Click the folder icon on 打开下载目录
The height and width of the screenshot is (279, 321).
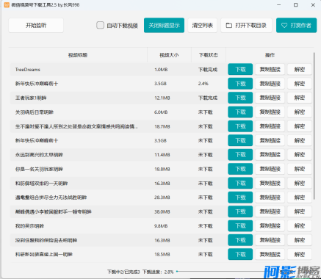click(x=228, y=26)
